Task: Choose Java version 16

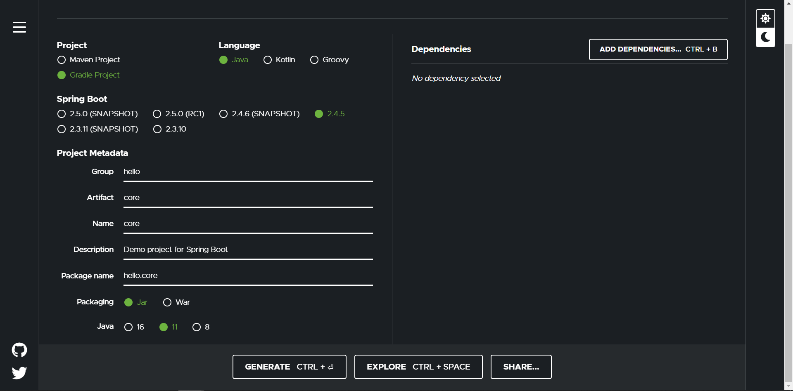Action: point(134,327)
